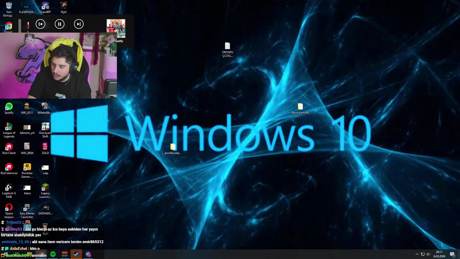The image size is (460, 259).
Task: Open the taskbar app with 9+ badge
Action: [88, 254]
